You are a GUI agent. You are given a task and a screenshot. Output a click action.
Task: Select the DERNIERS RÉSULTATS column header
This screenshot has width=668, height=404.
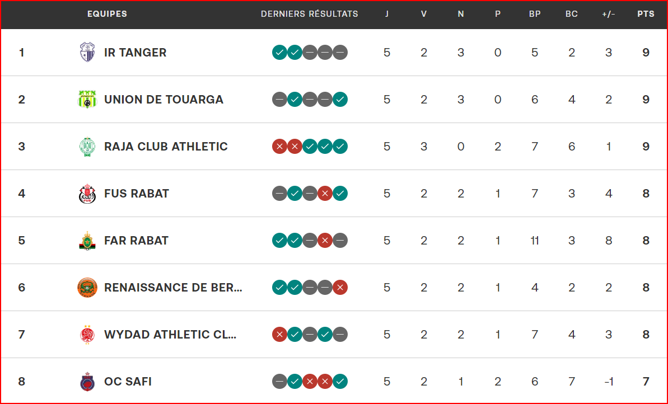coord(309,14)
